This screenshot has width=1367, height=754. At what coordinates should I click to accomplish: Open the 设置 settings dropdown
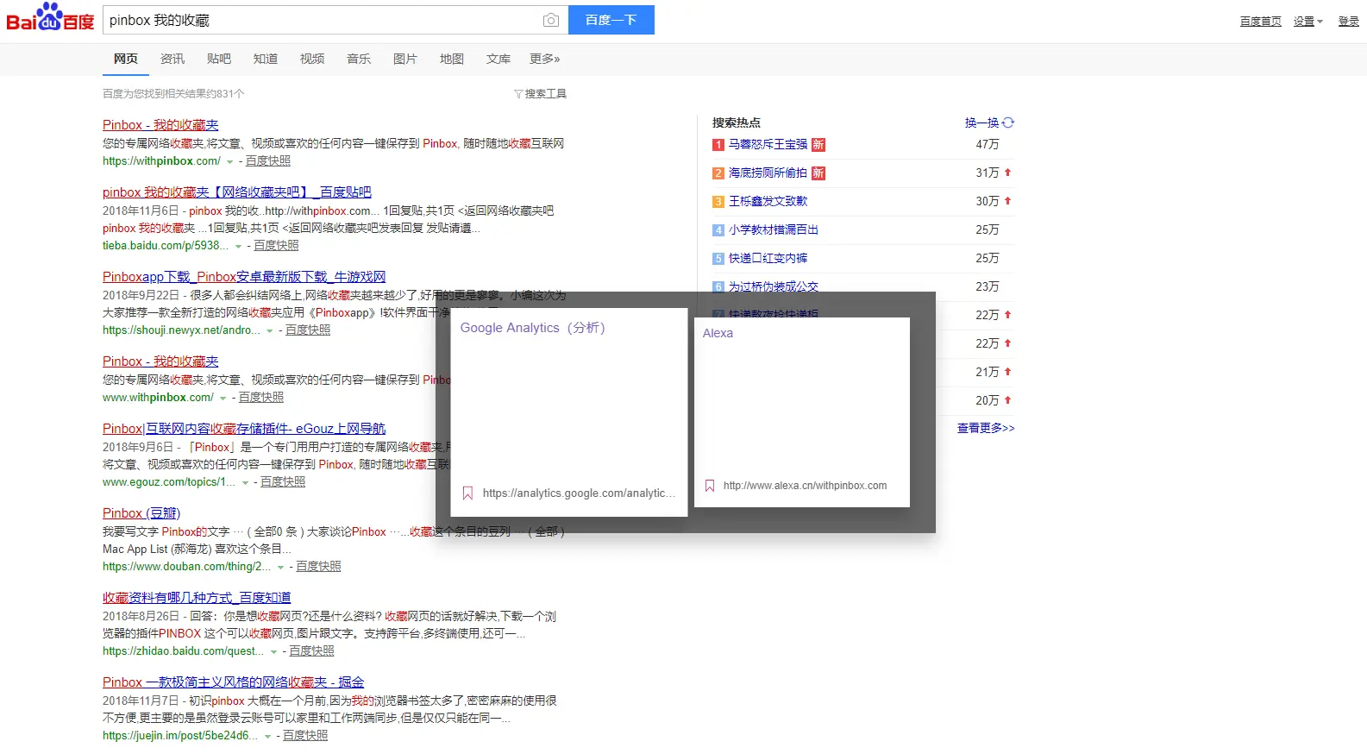coord(1307,22)
